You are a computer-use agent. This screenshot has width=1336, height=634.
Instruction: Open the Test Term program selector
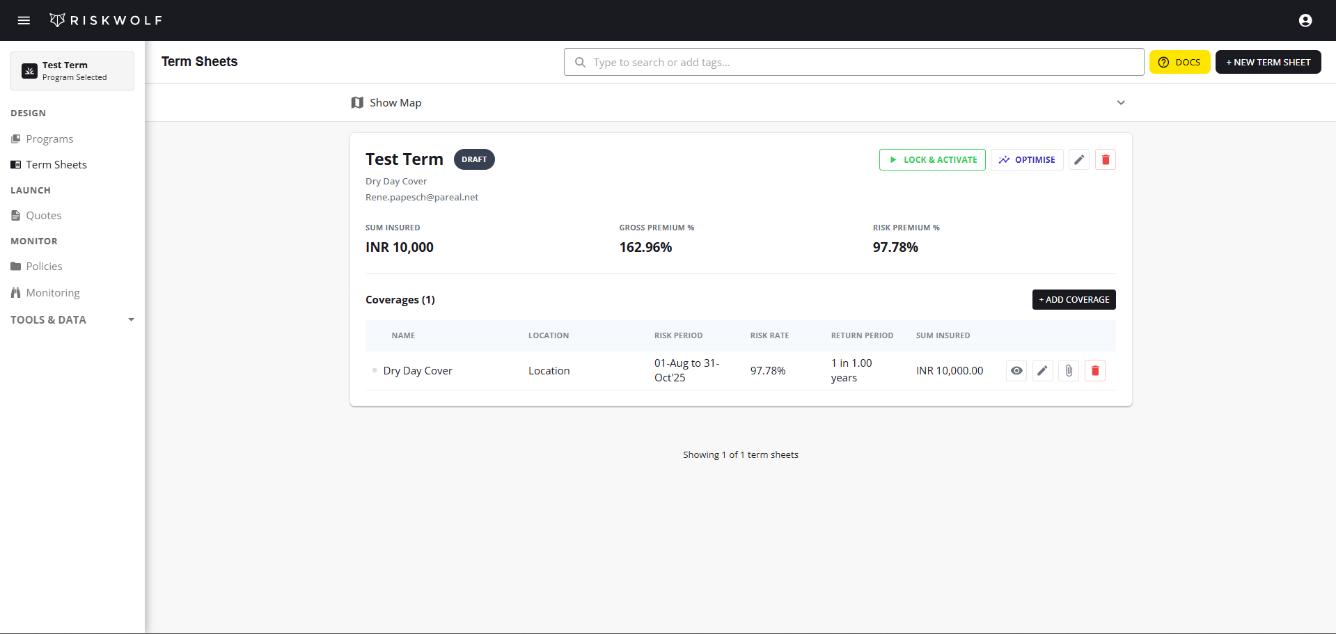[72, 70]
